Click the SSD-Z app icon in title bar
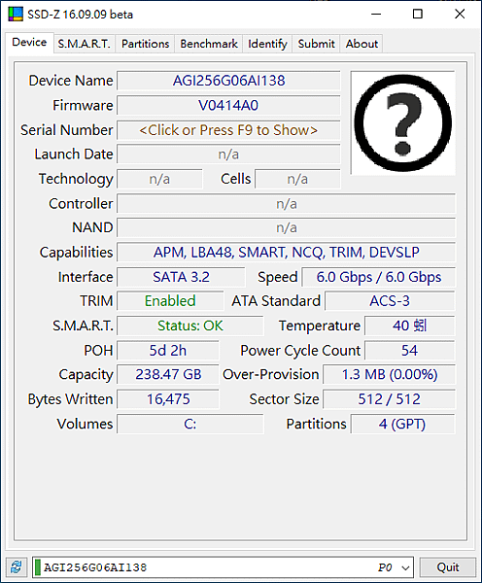The image size is (482, 583). click(16, 15)
